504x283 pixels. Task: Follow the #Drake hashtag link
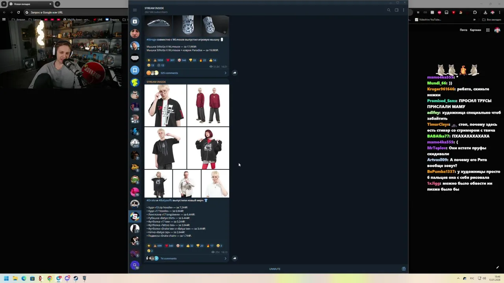coord(151,200)
